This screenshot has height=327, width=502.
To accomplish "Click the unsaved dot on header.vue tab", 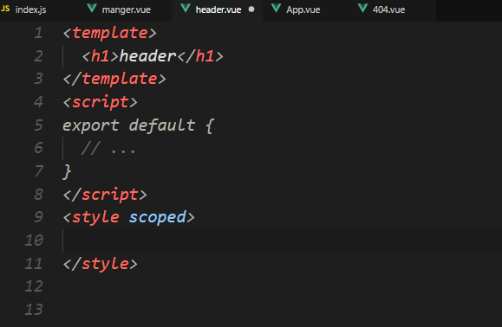I will 251,10.
